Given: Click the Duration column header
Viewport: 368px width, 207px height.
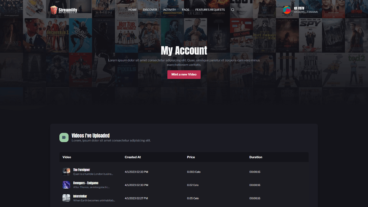Looking at the screenshot, I should pyautogui.click(x=256, y=157).
